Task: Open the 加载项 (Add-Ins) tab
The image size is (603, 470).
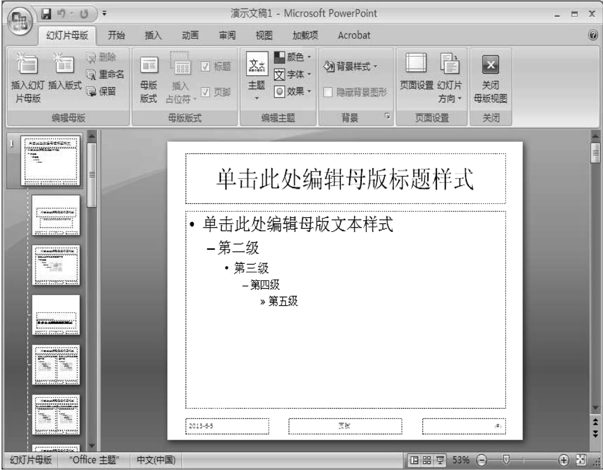Action: tap(305, 35)
